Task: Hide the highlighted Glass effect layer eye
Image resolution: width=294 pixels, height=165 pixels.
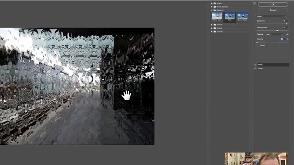Action: click(255, 65)
